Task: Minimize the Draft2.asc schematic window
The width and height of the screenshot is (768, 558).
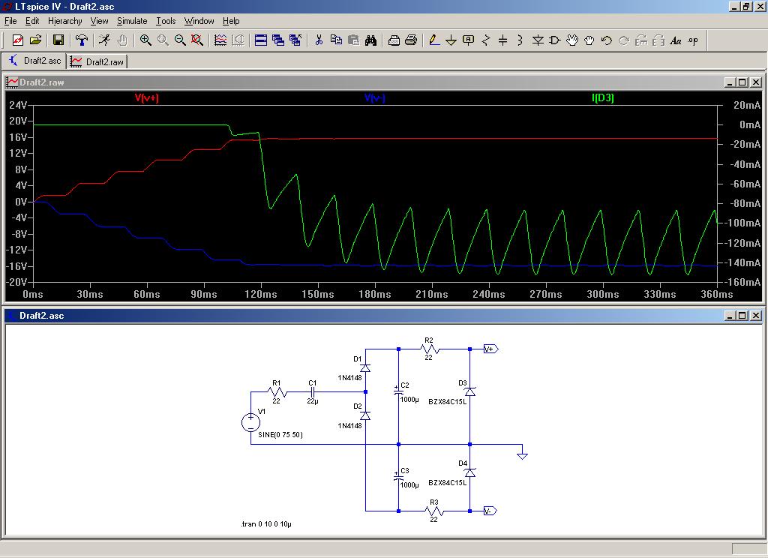Action: pos(729,316)
